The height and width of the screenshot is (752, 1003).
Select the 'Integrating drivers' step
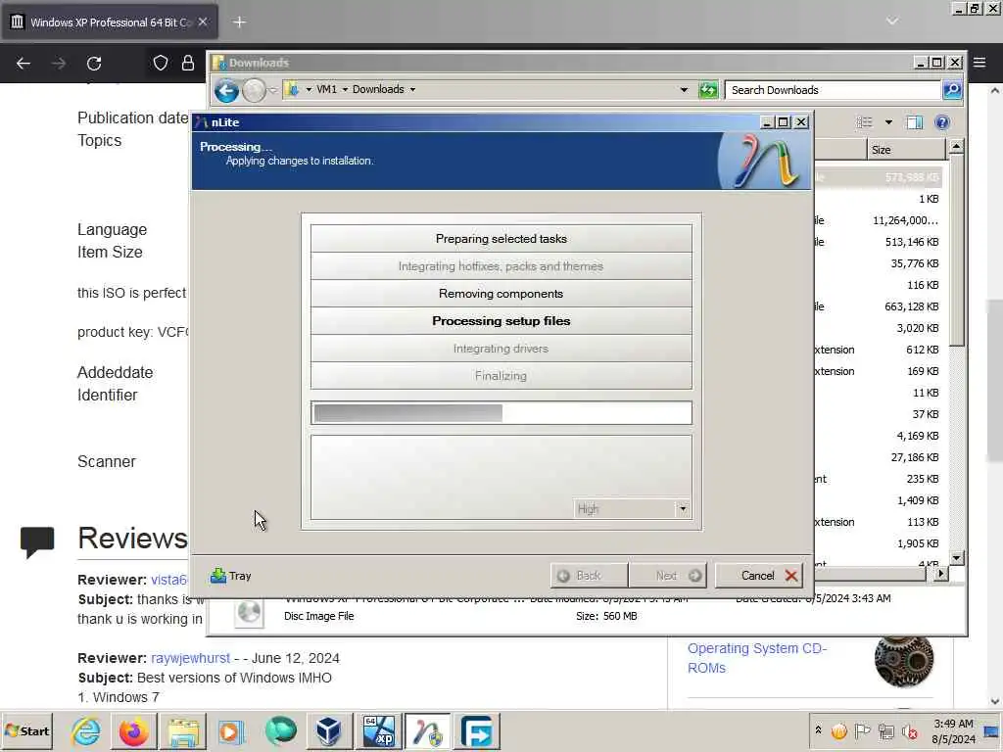[501, 349]
